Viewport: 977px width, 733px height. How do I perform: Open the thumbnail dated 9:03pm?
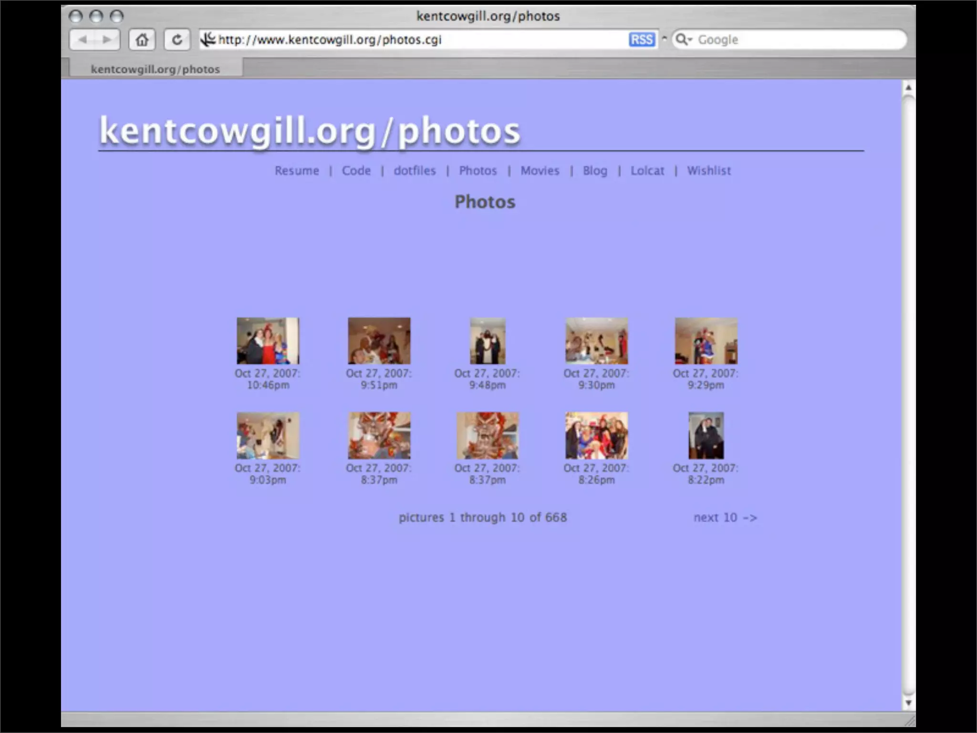click(268, 435)
